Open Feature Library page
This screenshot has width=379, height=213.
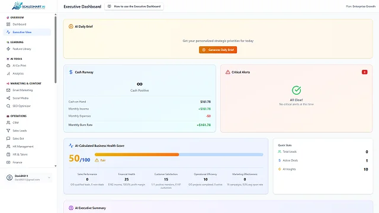[27, 49]
